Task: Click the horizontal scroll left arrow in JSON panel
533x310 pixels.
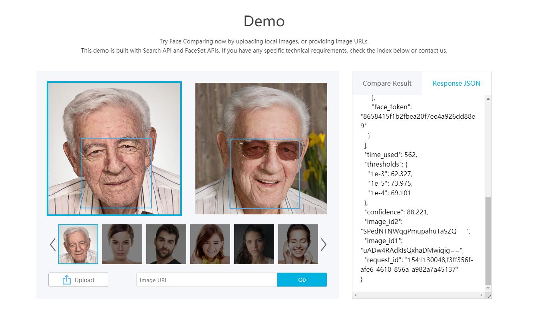Action: pos(356,295)
